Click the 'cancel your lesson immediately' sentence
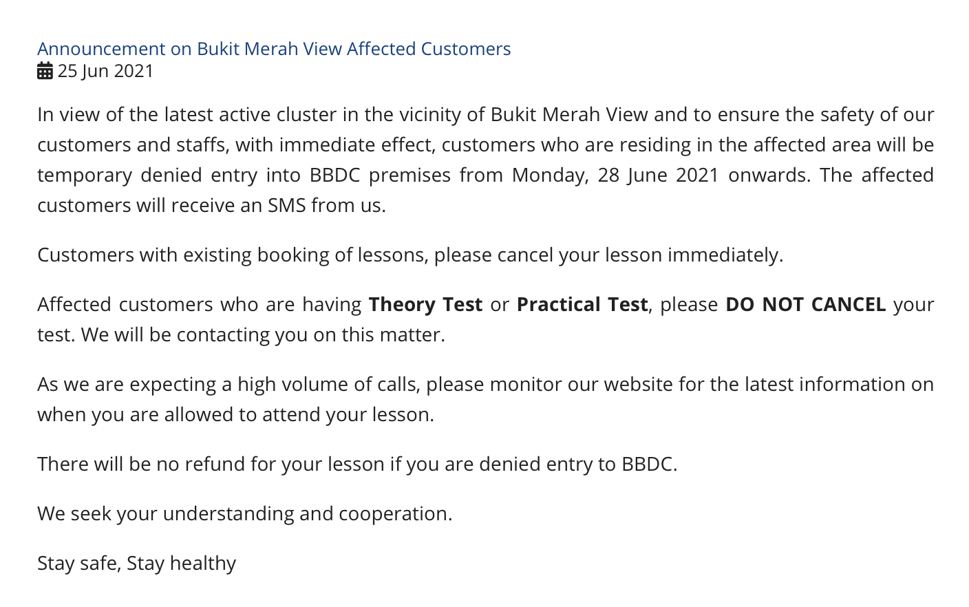Screen dimensions: 969x607 (410, 255)
